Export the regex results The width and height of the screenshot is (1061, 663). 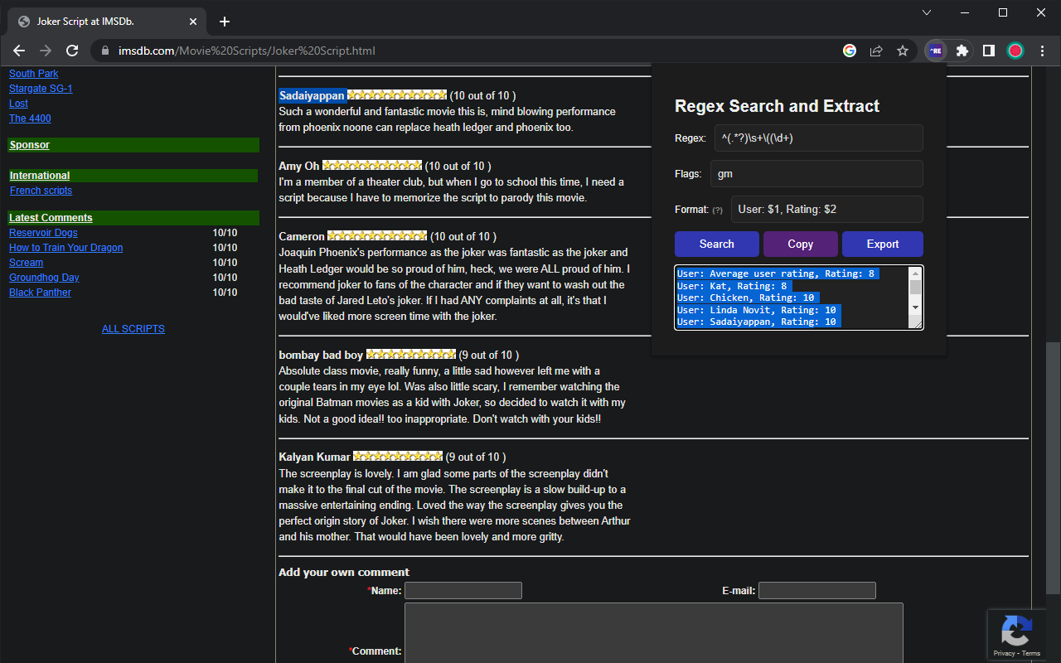point(882,244)
